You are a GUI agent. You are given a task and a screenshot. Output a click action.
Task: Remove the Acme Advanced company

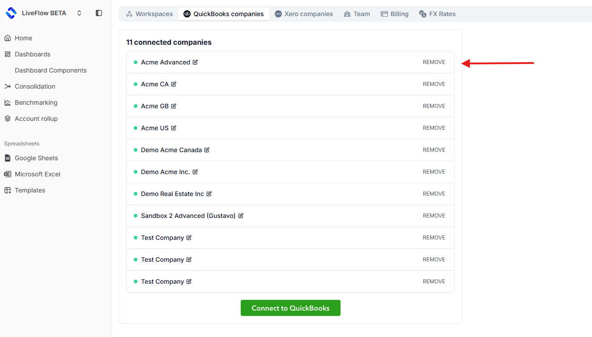coord(434,62)
